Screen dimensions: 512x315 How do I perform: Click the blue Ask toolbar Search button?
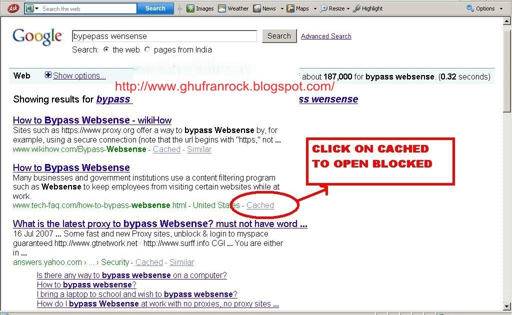pyautogui.click(x=155, y=8)
